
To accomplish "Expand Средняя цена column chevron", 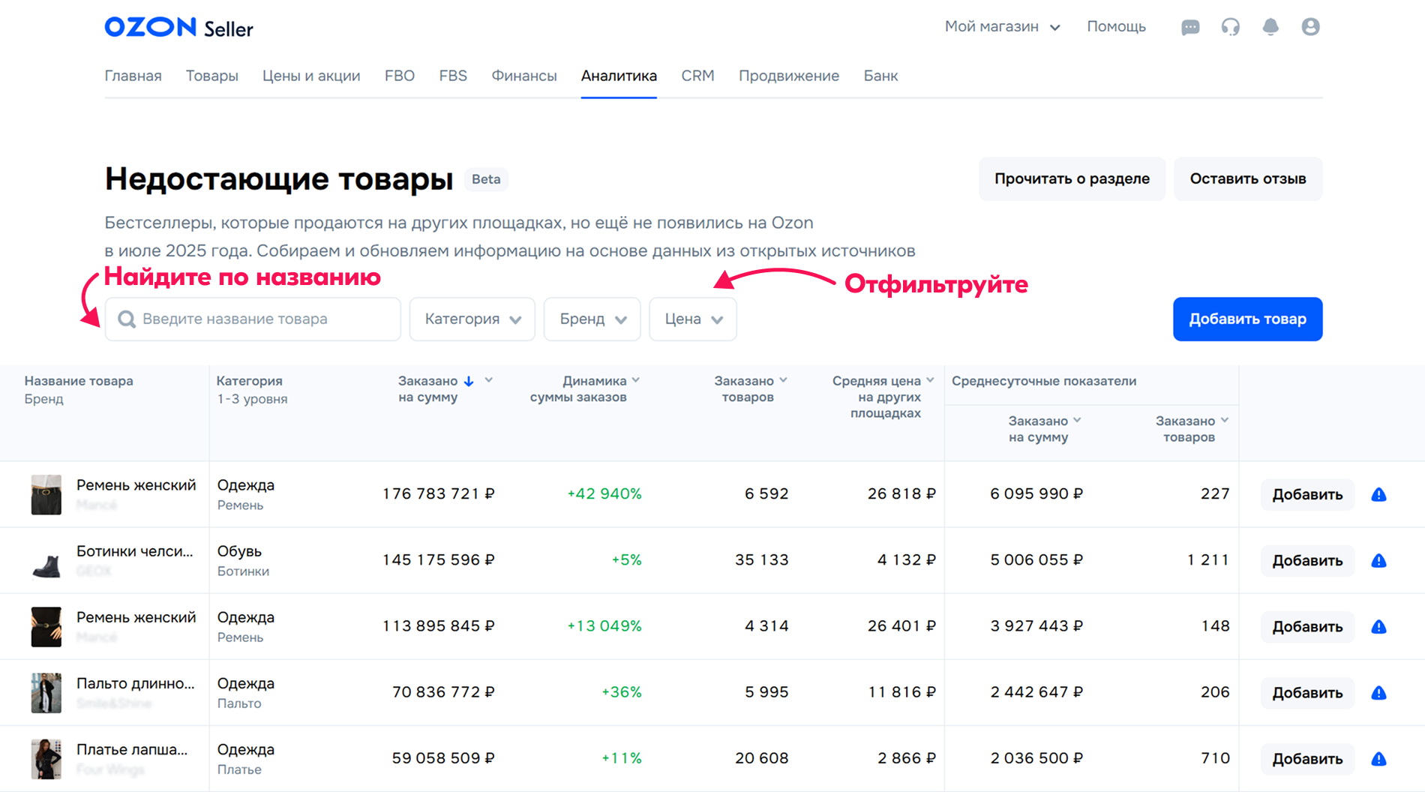I will (930, 380).
